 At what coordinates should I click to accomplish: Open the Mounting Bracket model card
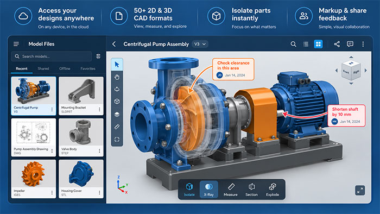click(x=81, y=96)
